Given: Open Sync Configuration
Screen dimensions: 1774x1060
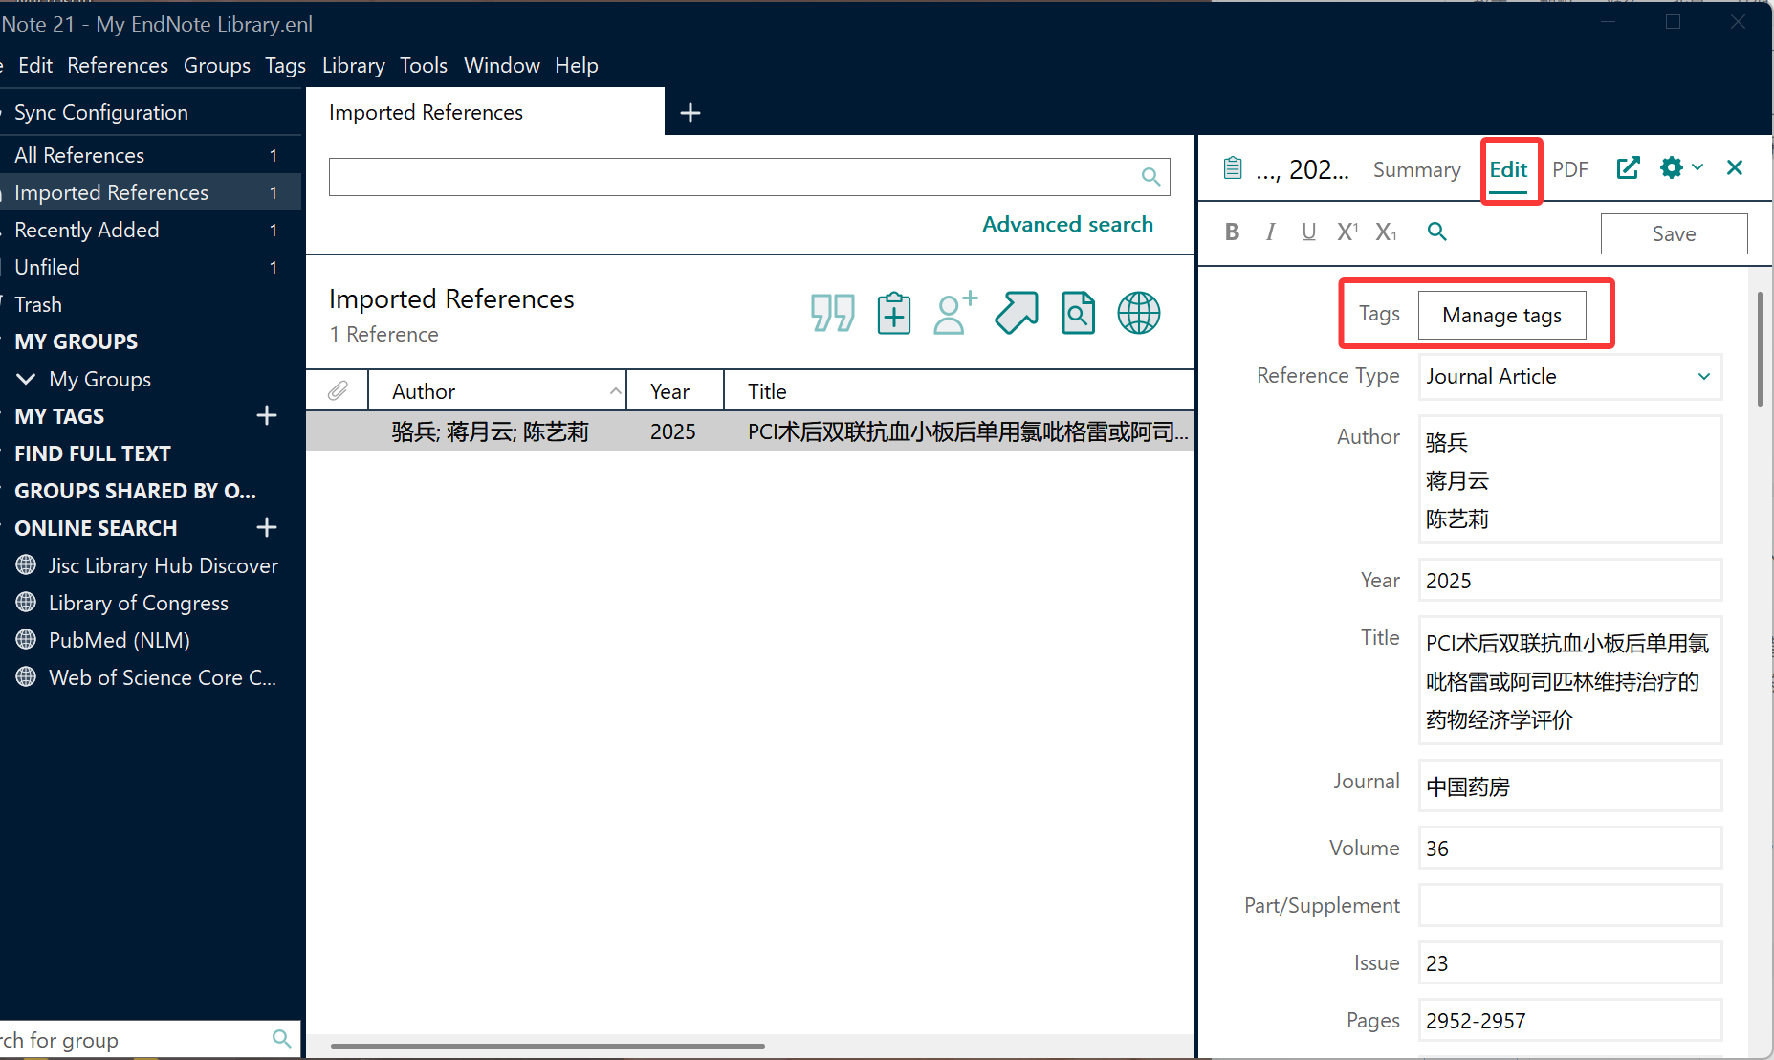Looking at the screenshot, I should [x=101, y=112].
